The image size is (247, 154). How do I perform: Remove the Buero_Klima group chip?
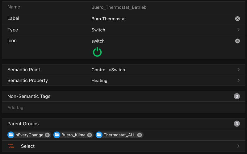90,135
